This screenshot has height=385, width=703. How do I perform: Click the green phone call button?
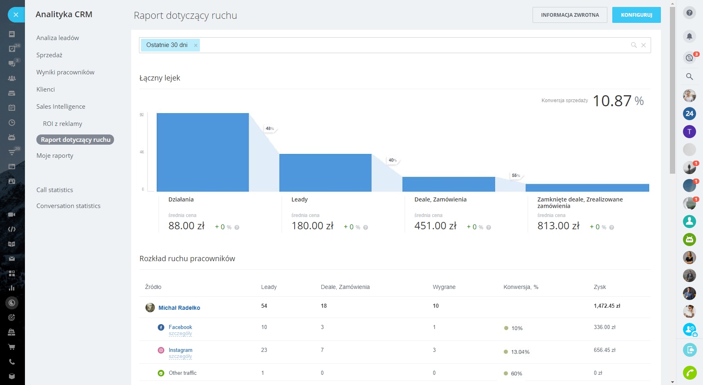click(x=690, y=373)
